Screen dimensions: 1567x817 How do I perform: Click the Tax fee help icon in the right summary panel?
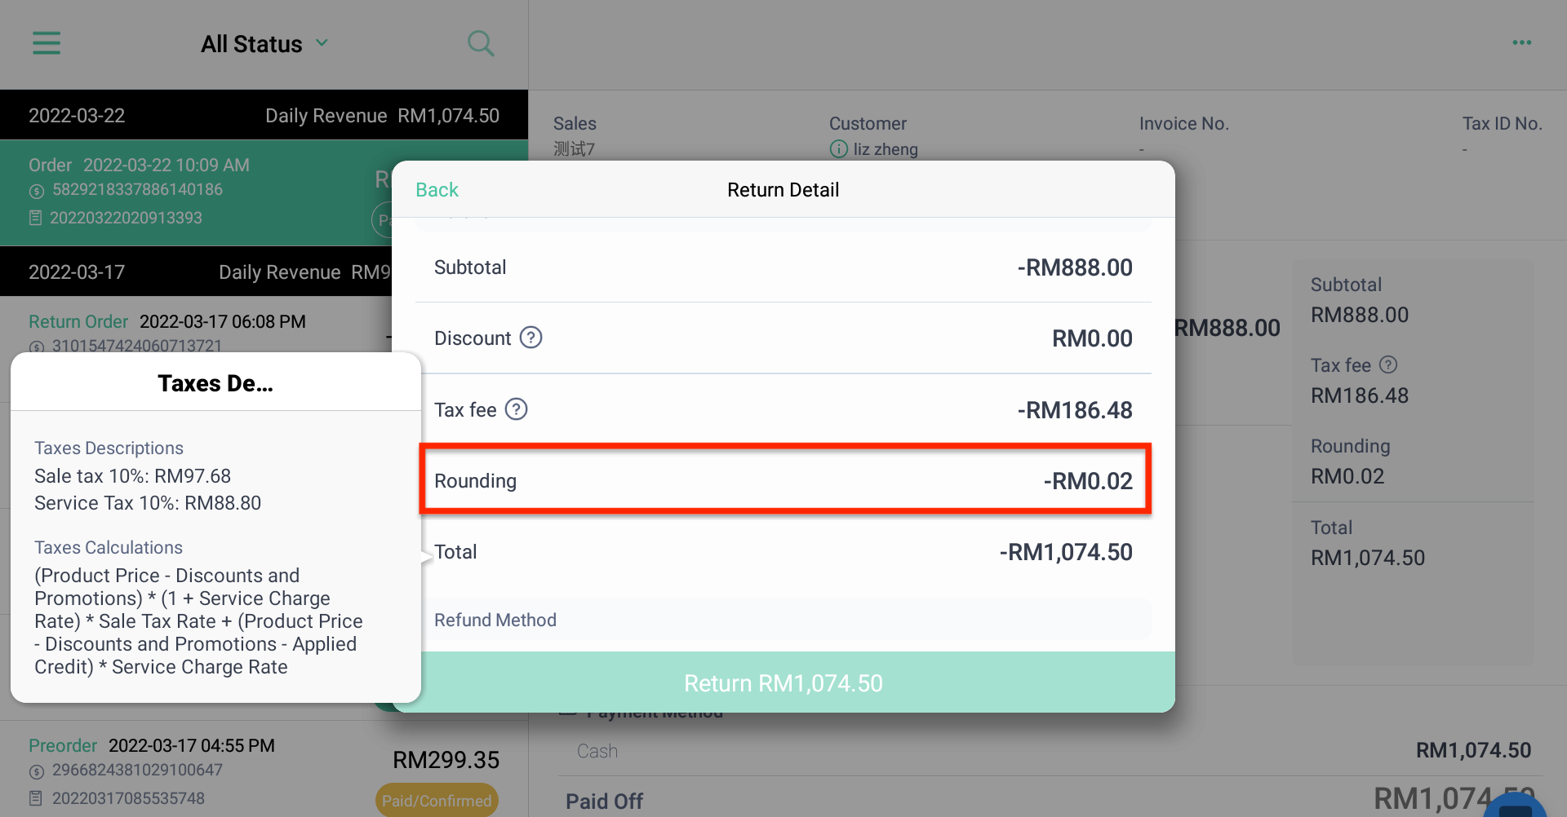[1388, 364]
